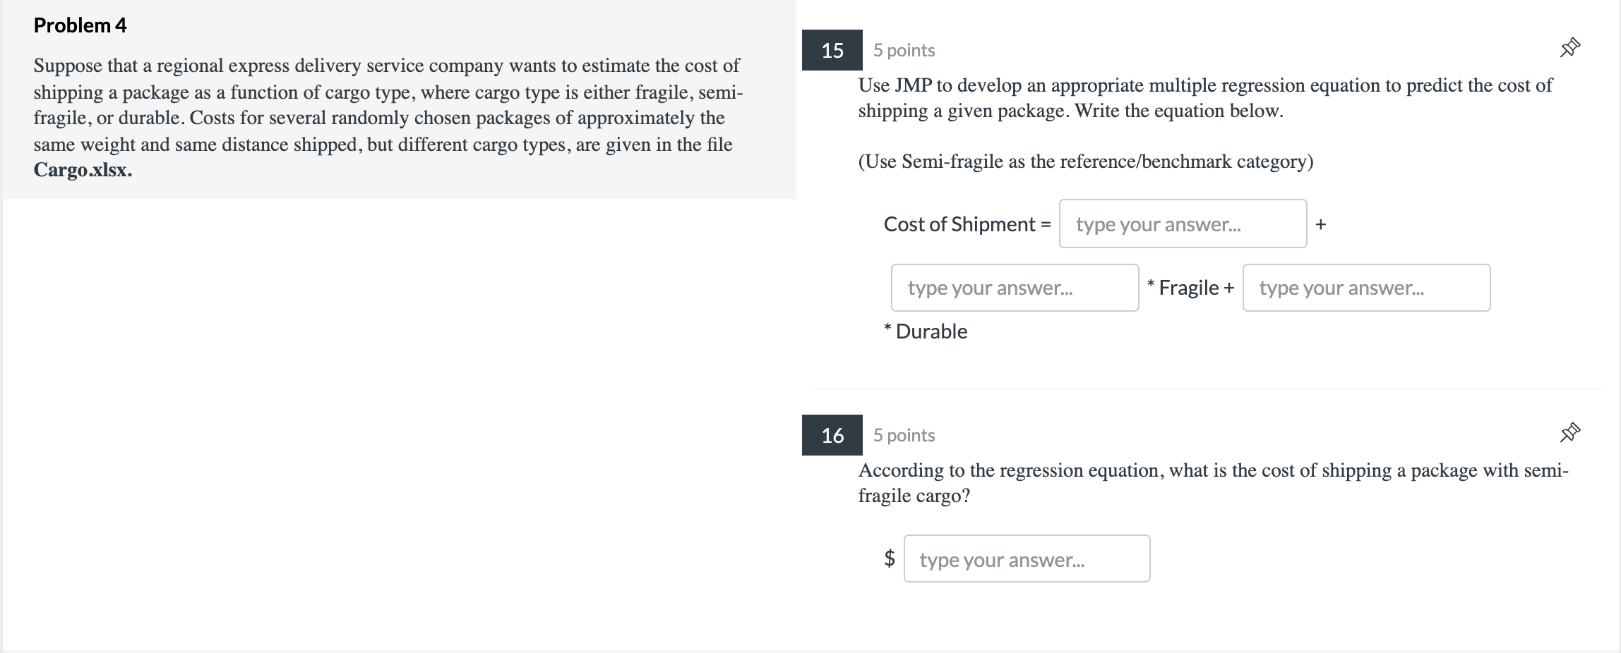Click the According to the regression equation text
Viewport: 1621px width, 653px height.
click(x=1213, y=483)
